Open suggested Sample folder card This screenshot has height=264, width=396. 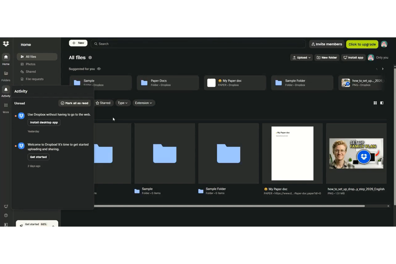point(101,83)
